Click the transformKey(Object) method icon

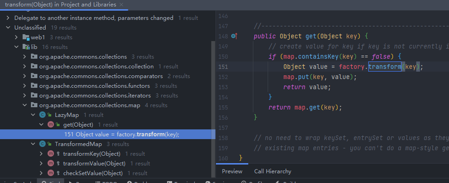(51, 154)
